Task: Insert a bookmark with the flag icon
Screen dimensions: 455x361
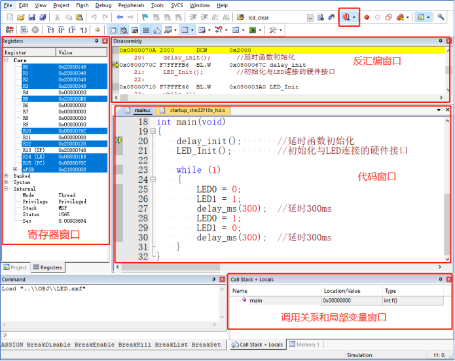Action: click(145, 17)
